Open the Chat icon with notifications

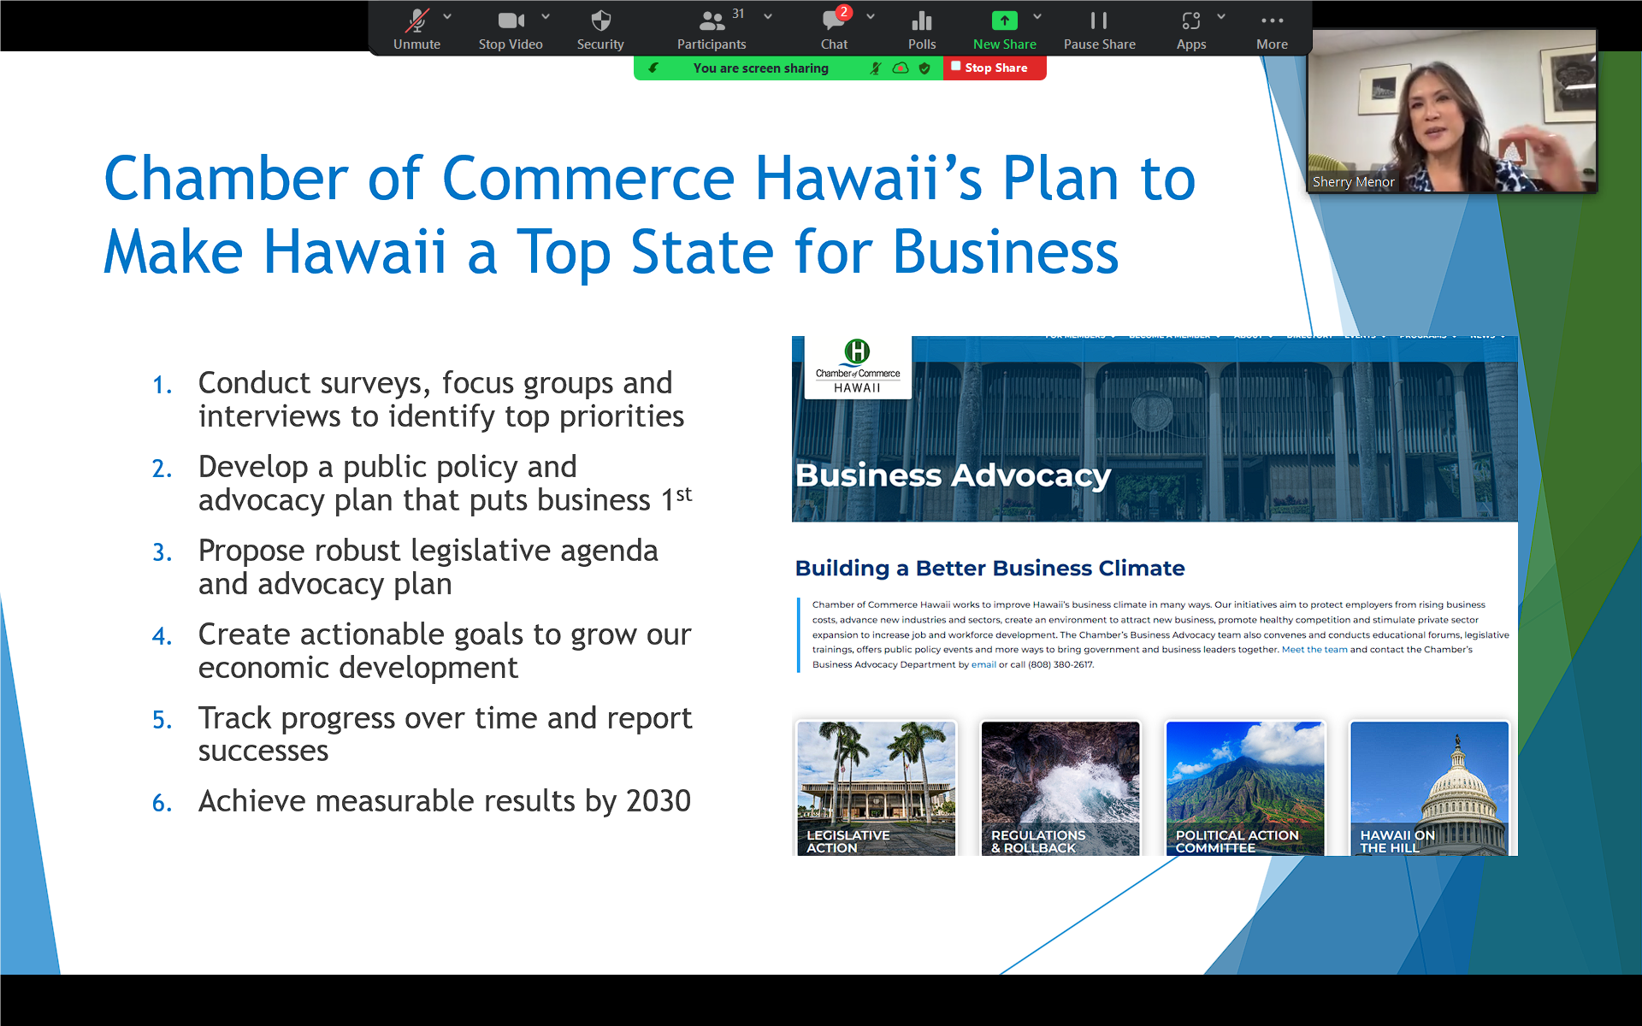(834, 28)
